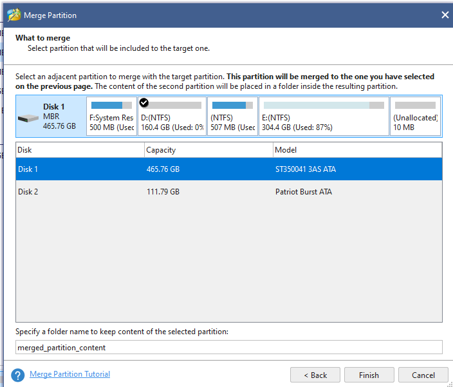Select the F:System Reserved 500 MB partition
This screenshot has height=387, width=453.
(x=111, y=117)
